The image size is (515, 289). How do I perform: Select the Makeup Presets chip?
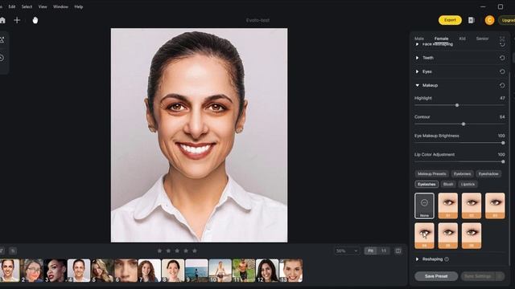tap(432, 173)
